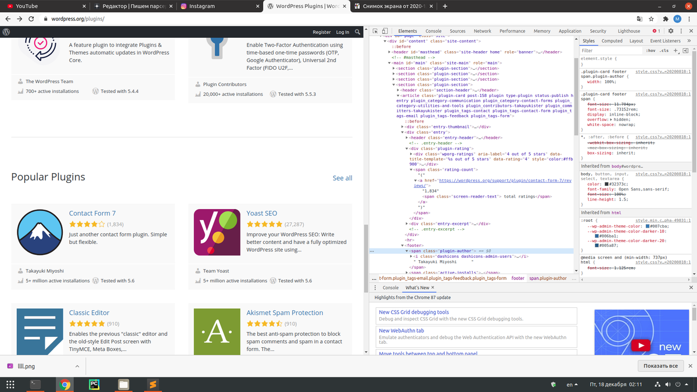Collapse the span.plugin-author node
This screenshot has width=697, height=392.
[407, 251]
